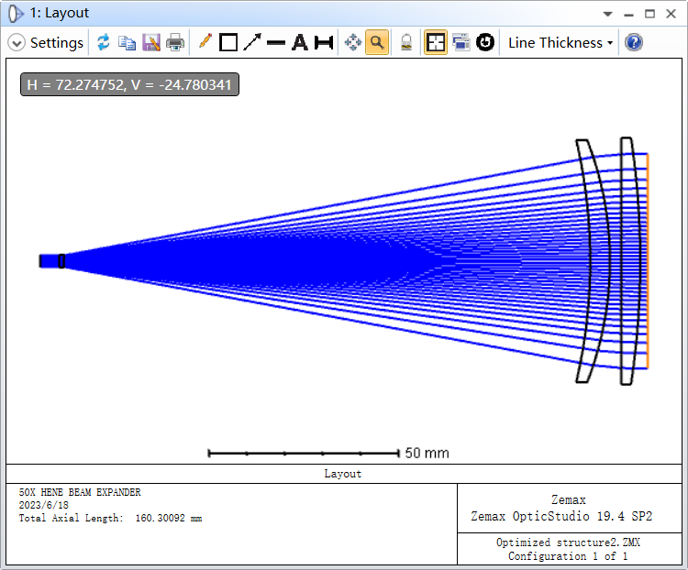Print the layout window
This screenshot has width=688, height=570.
175,43
